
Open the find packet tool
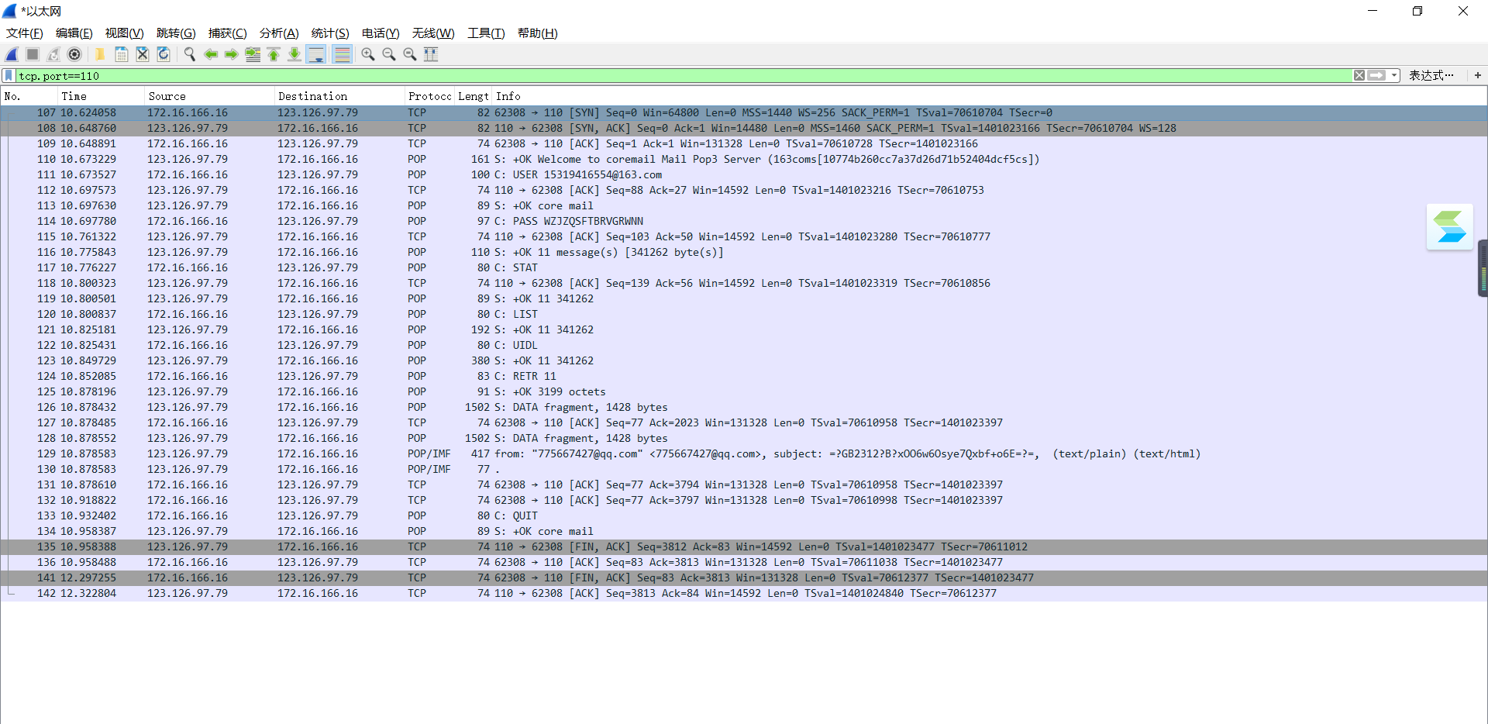coord(189,54)
